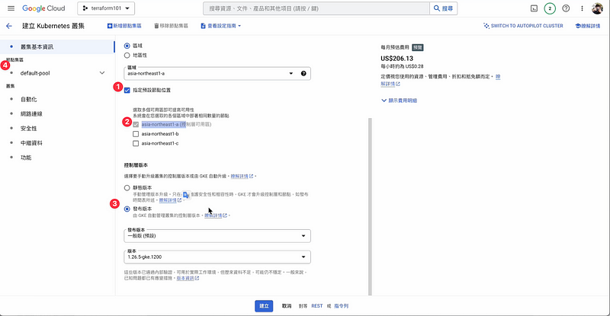Focus the resource search field

tap(316, 8)
